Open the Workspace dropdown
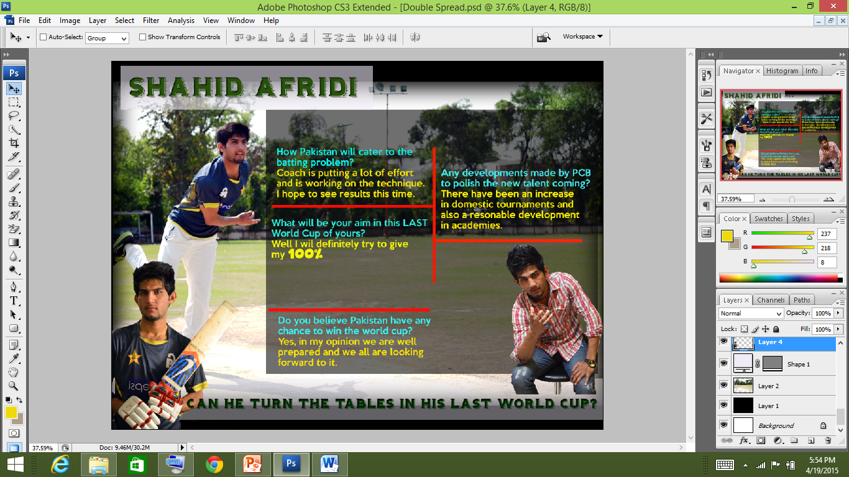The width and height of the screenshot is (849, 477). coord(582,37)
